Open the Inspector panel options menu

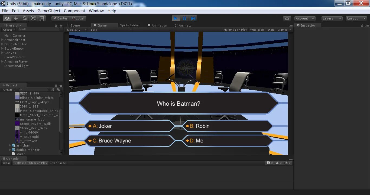(367, 26)
